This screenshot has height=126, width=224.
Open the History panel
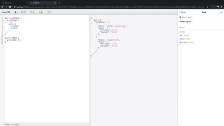(49, 12)
